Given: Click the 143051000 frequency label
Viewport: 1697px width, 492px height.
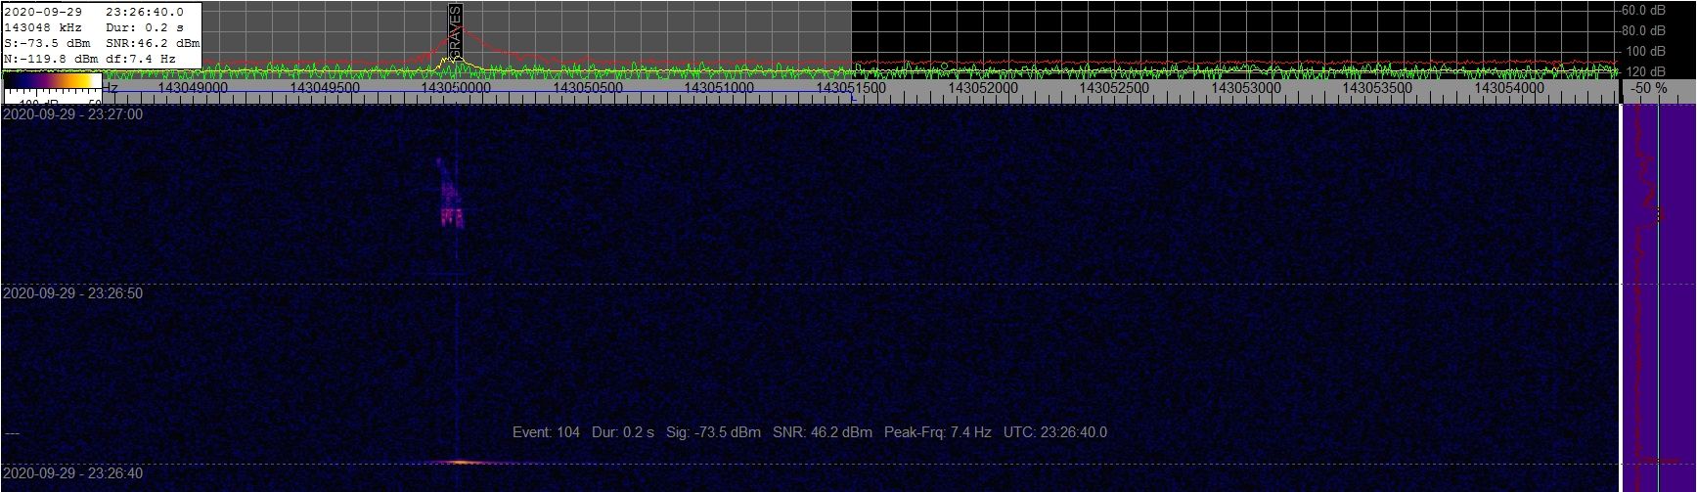Looking at the screenshot, I should (x=719, y=88).
